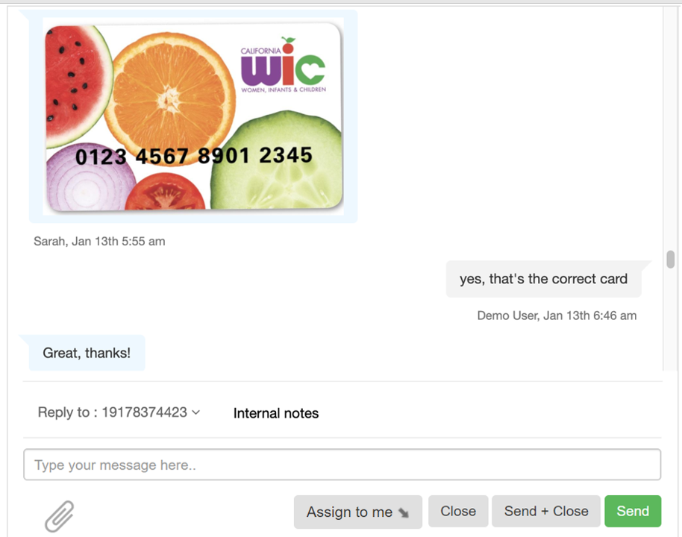This screenshot has height=537, width=682.
Task: Open the WIC card image attachment
Action: tap(193, 116)
